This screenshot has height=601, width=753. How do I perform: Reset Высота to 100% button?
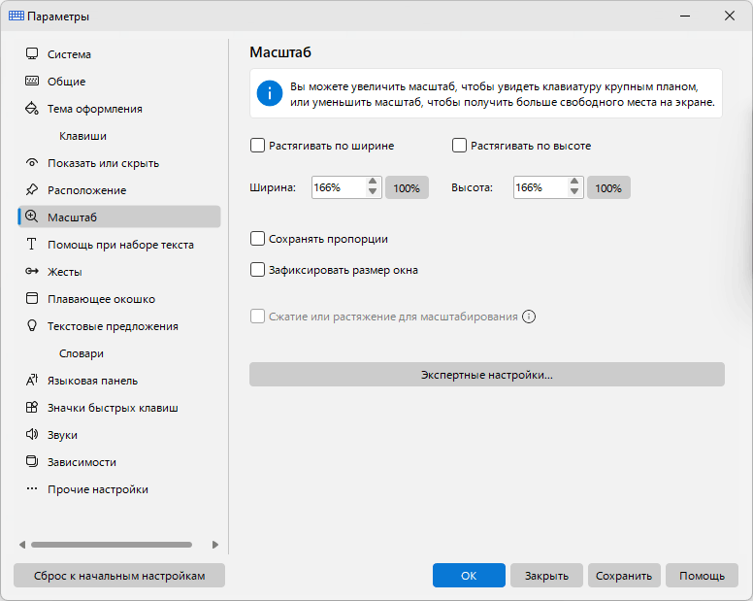608,187
